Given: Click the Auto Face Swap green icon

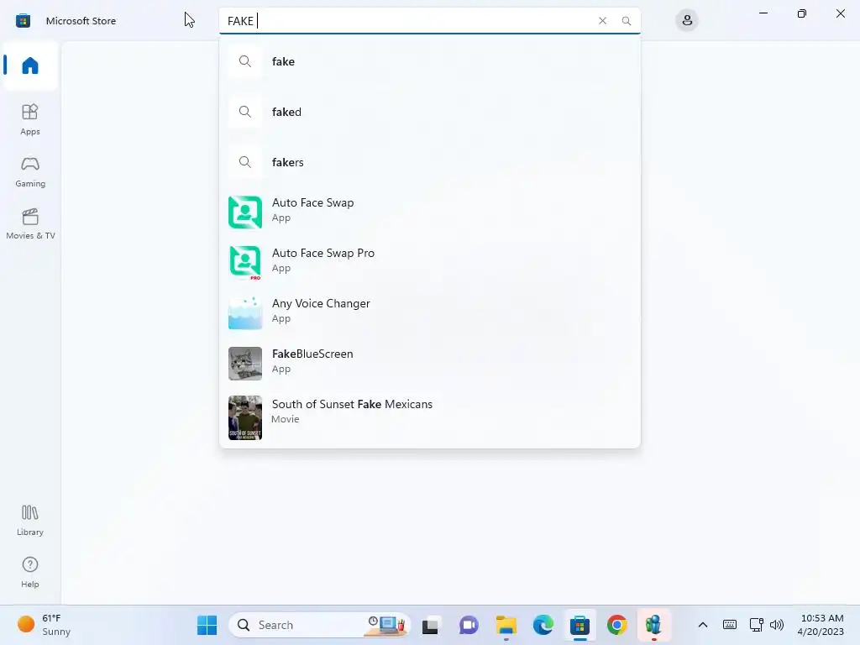Looking at the screenshot, I should pyautogui.click(x=245, y=212).
